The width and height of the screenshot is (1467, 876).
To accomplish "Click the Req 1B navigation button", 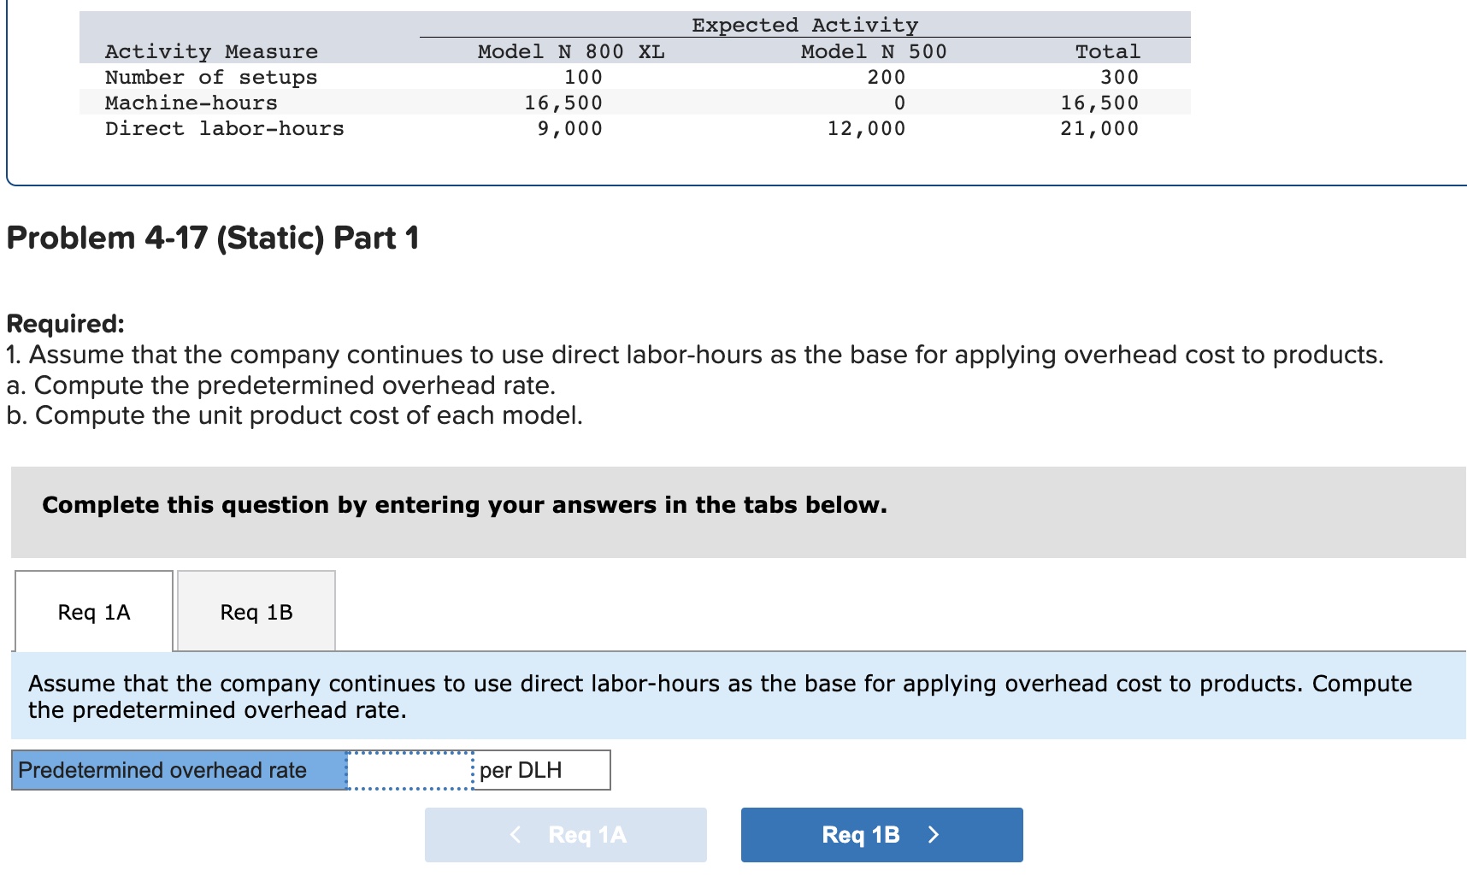I will point(881,835).
